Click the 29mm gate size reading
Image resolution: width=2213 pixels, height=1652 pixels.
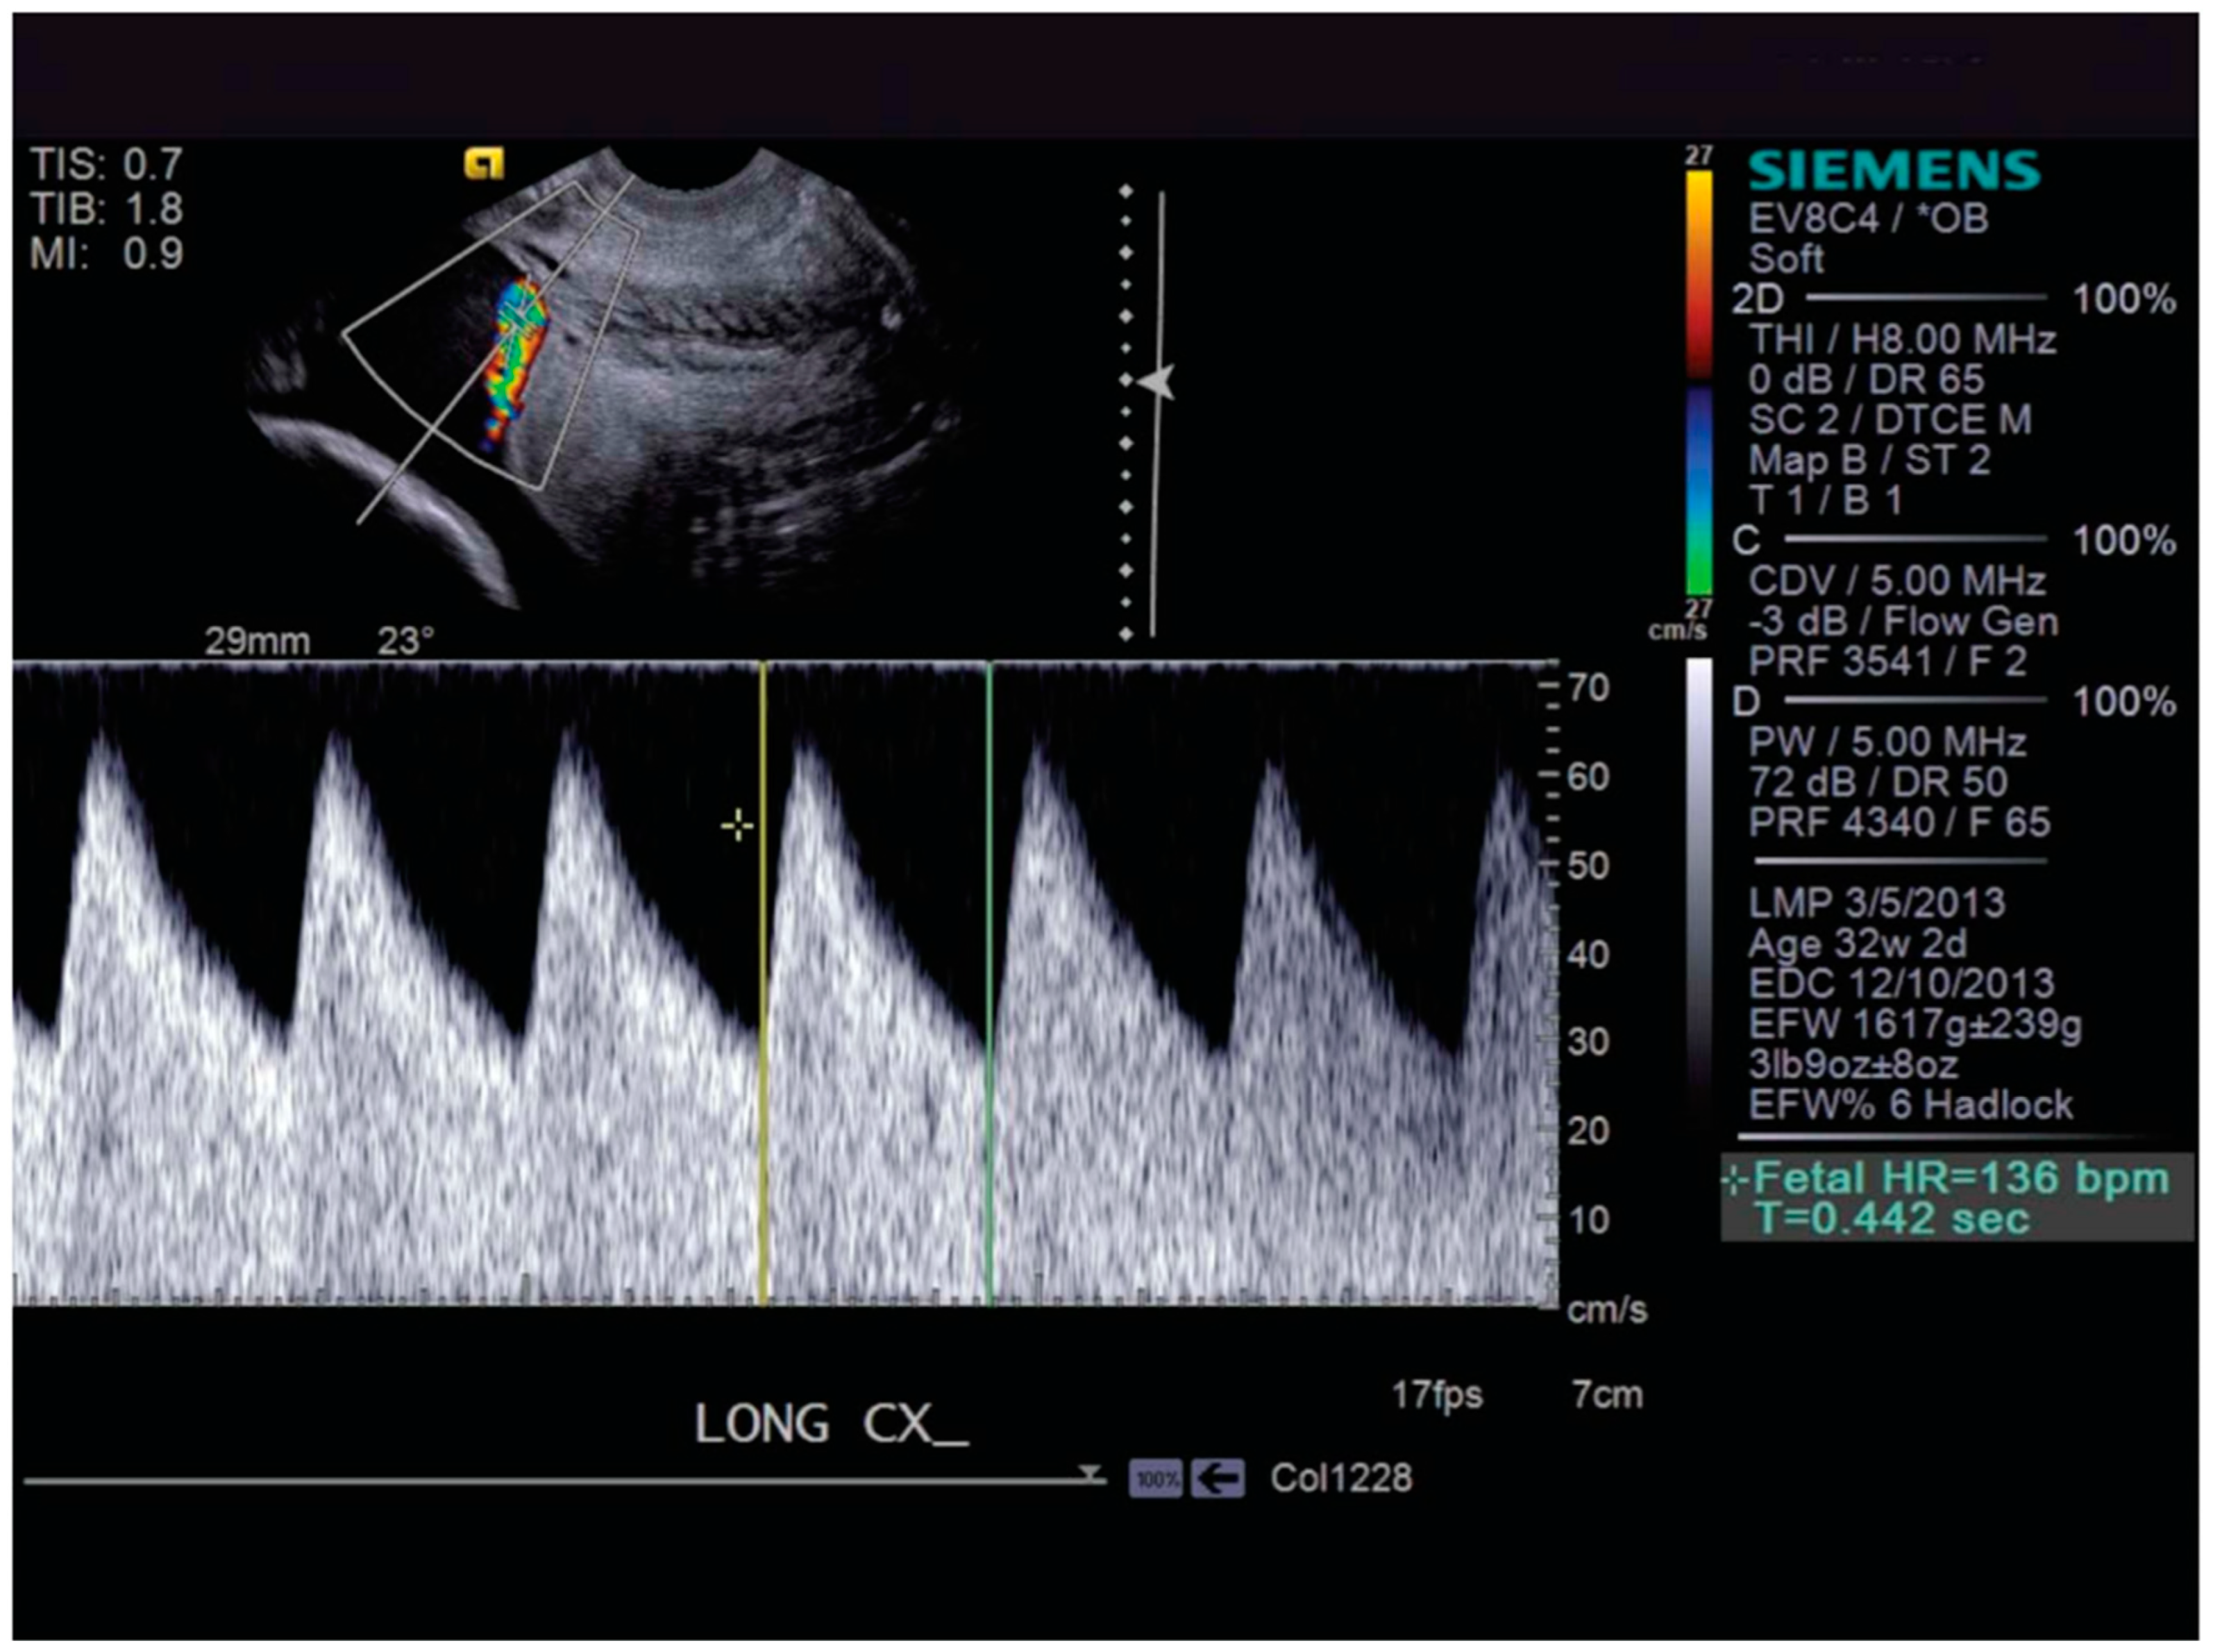pos(257,640)
